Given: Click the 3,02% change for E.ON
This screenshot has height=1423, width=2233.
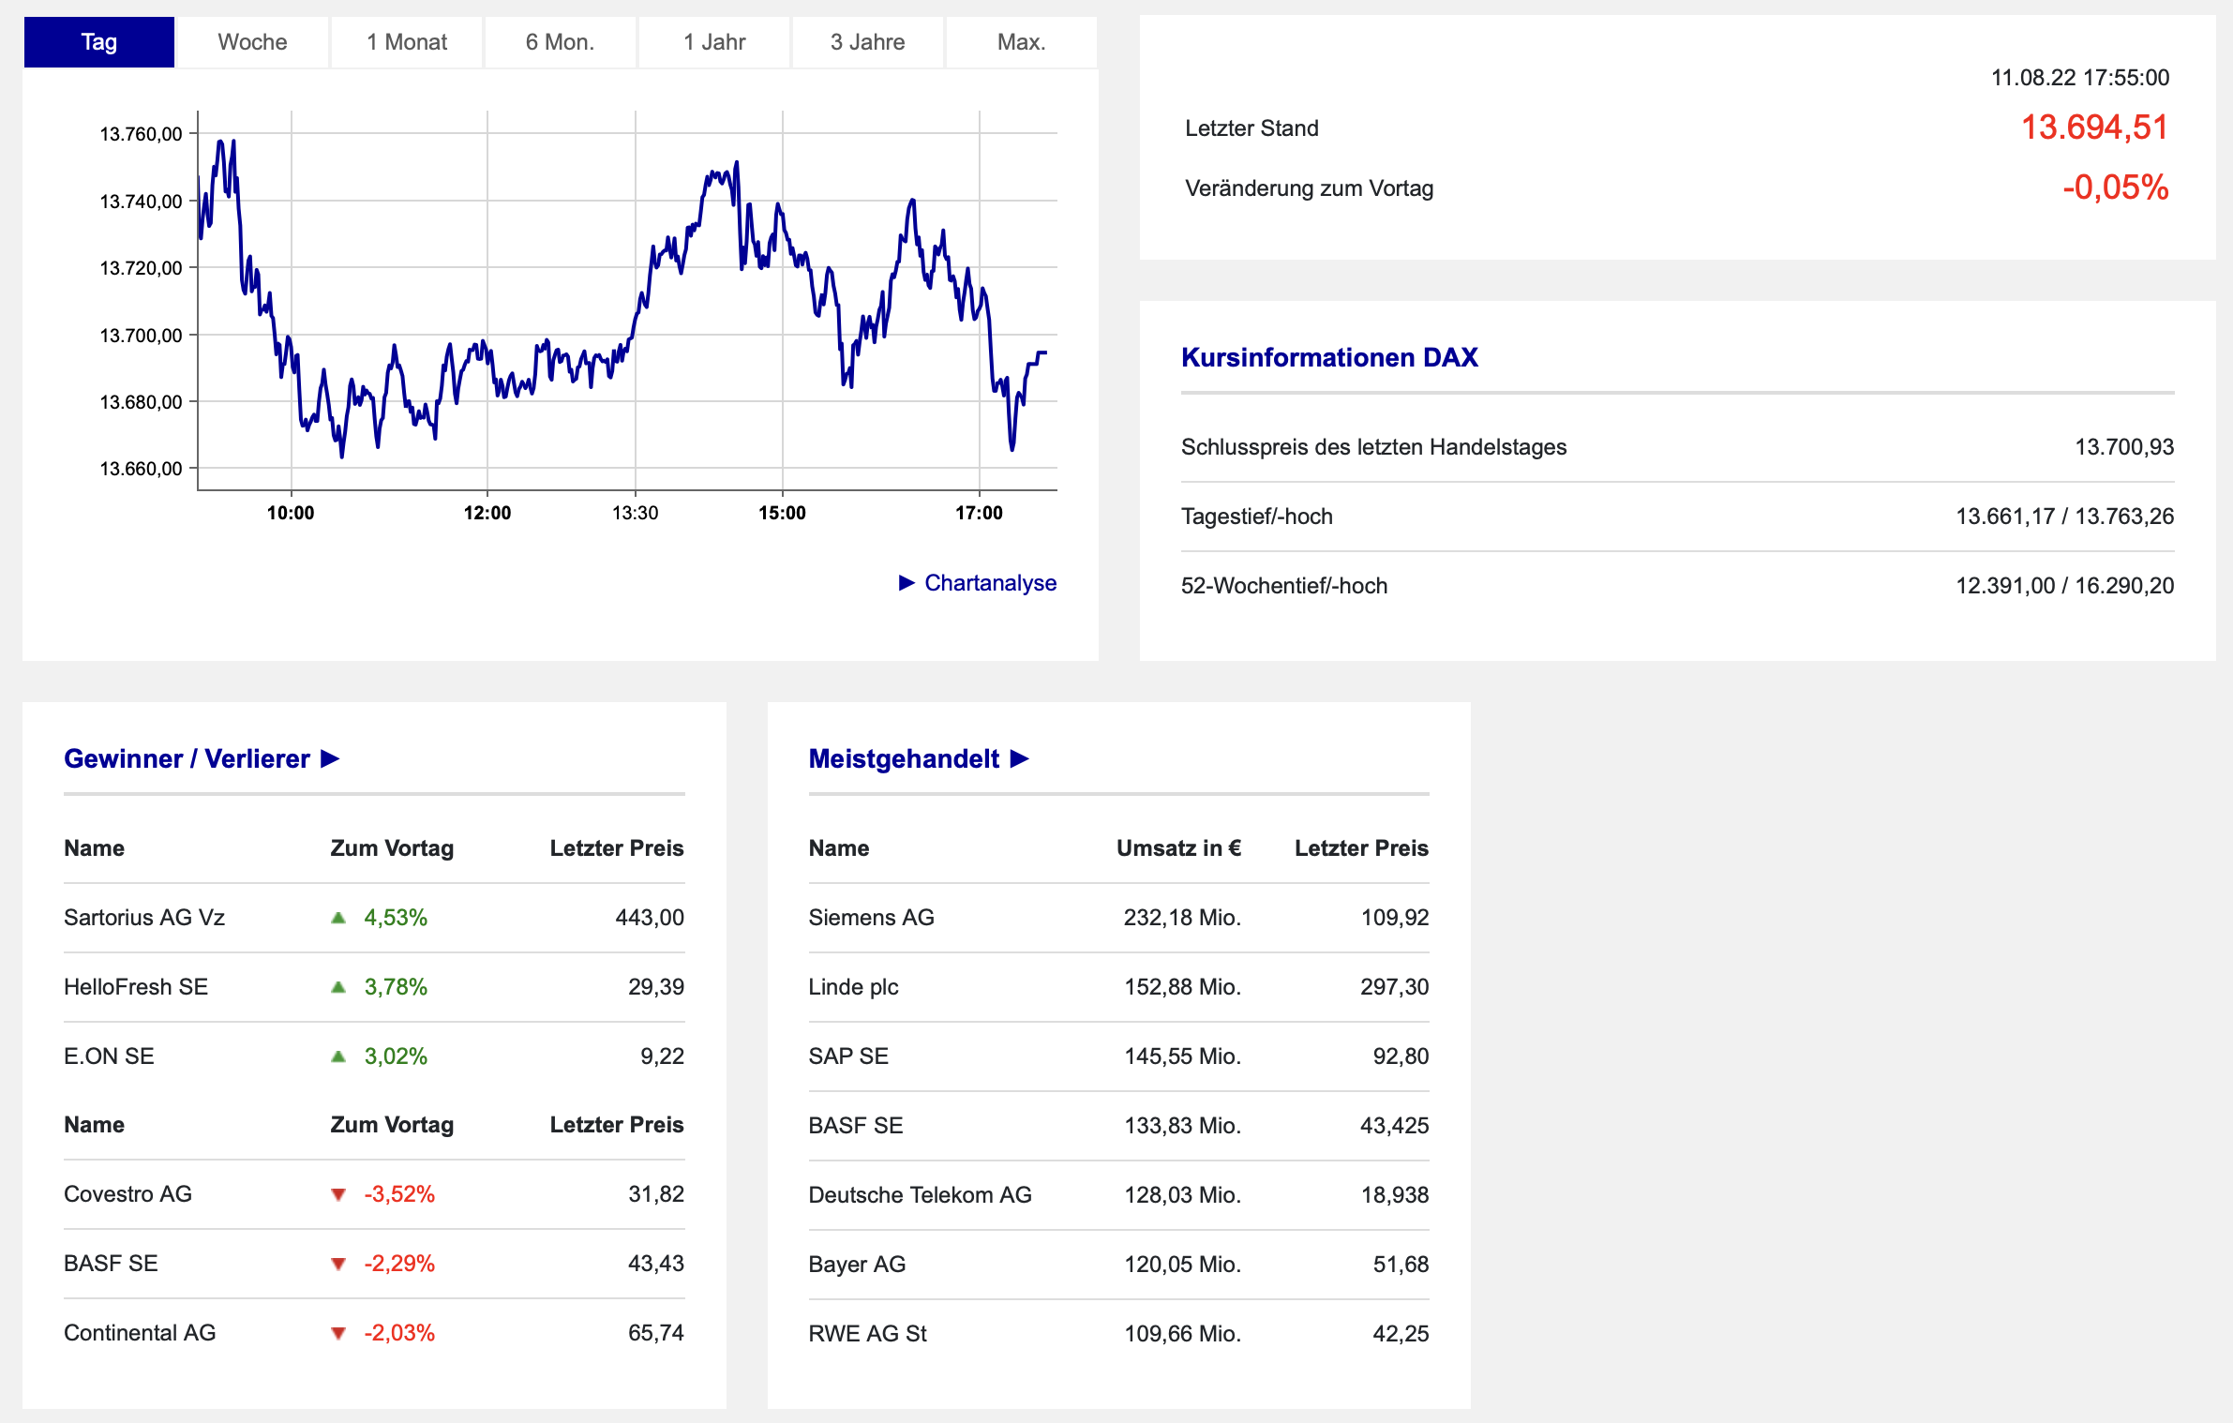Looking at the screenshot, I should [x=396, y=1056].
